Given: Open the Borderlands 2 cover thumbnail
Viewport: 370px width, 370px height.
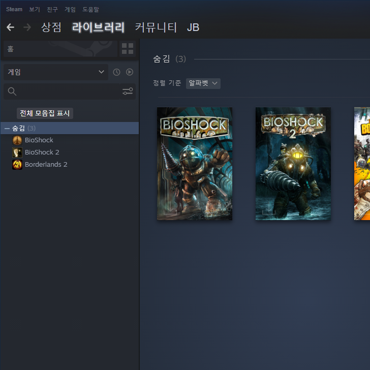Looking at the screenshot, I should 362,164.
